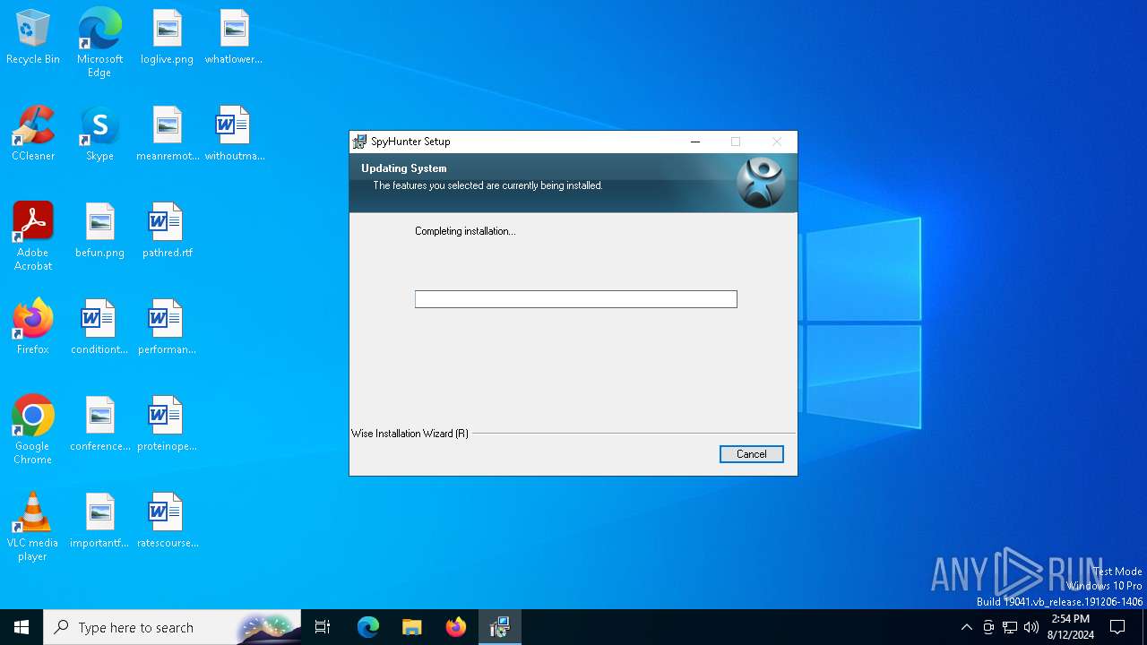Click the SpyHunter Setup title bar icon
The image size is (1147, 645).
359,142
